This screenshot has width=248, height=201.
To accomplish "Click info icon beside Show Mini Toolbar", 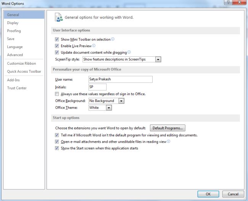I will [x=113, y=39].
